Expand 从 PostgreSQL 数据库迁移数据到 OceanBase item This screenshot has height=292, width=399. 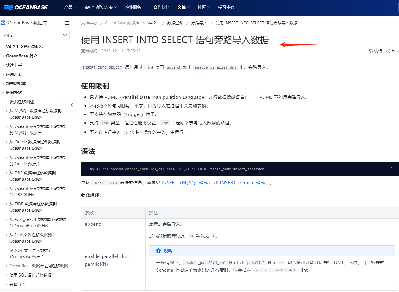(x=7, y=219)
